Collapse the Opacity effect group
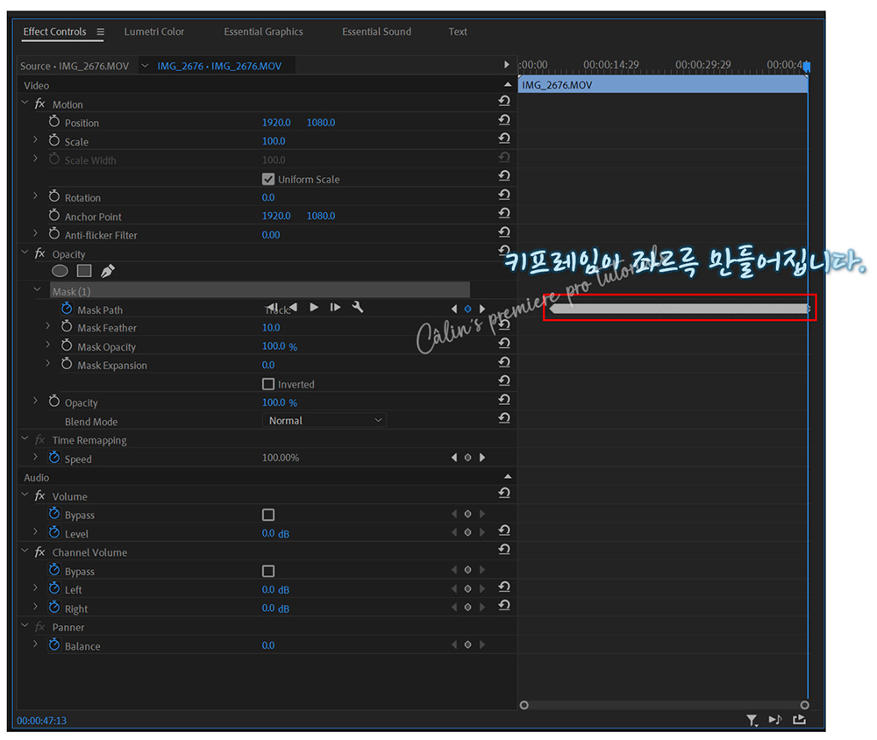Screen dimensions: 877x740 tap(25, 253)
